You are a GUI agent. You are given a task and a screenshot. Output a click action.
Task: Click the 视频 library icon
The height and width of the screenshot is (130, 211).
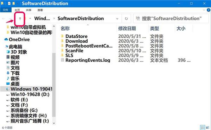click(x=8, y=57)
